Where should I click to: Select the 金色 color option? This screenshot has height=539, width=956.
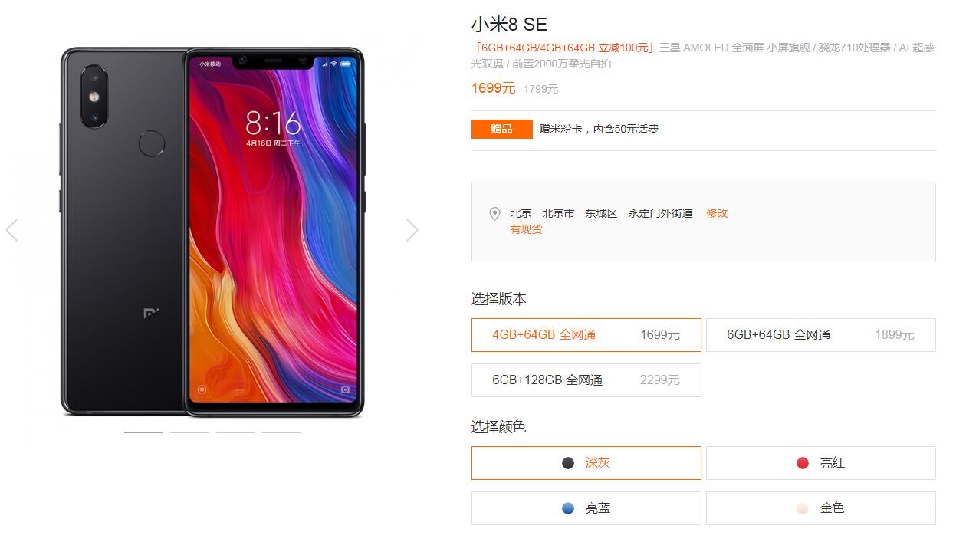coord(821,508)
